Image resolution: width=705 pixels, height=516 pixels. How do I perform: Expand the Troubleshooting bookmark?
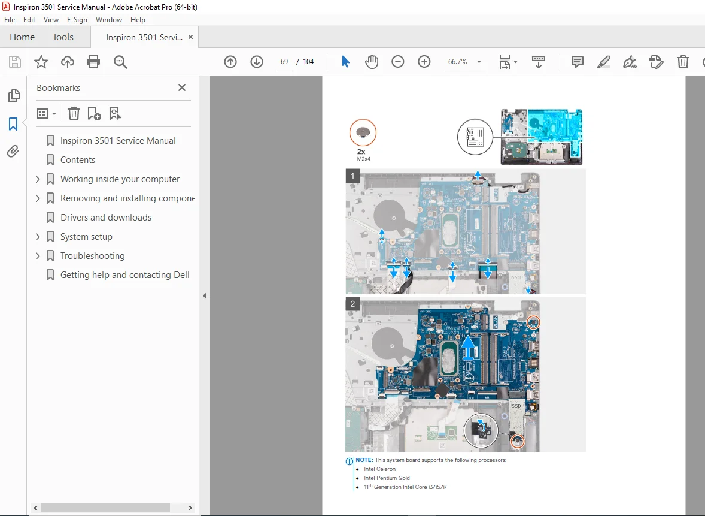tap(38, 256)
